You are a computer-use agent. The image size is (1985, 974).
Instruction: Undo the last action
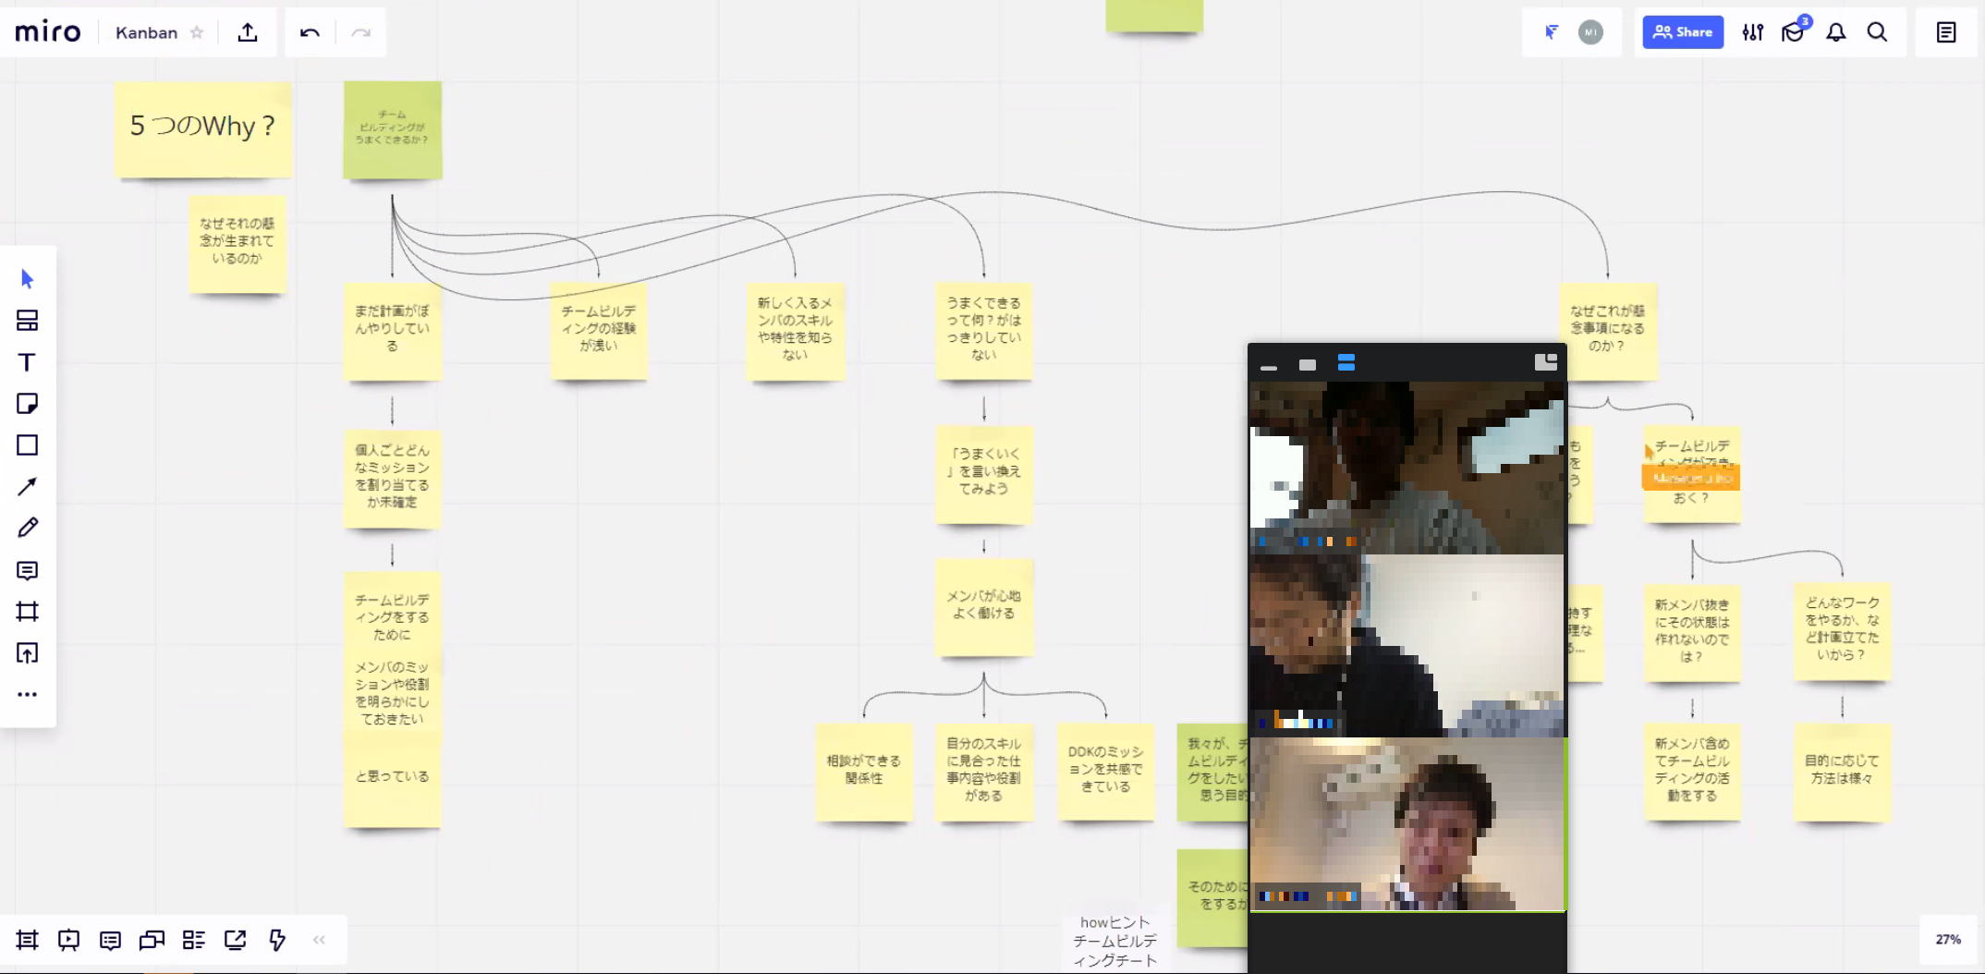click(x=310, y=32)
